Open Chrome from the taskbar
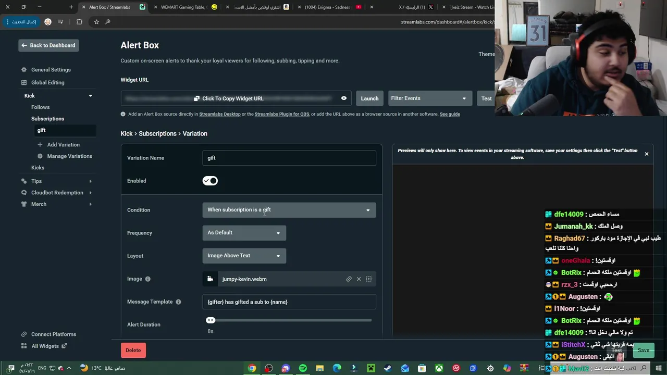 coord(252,368)
